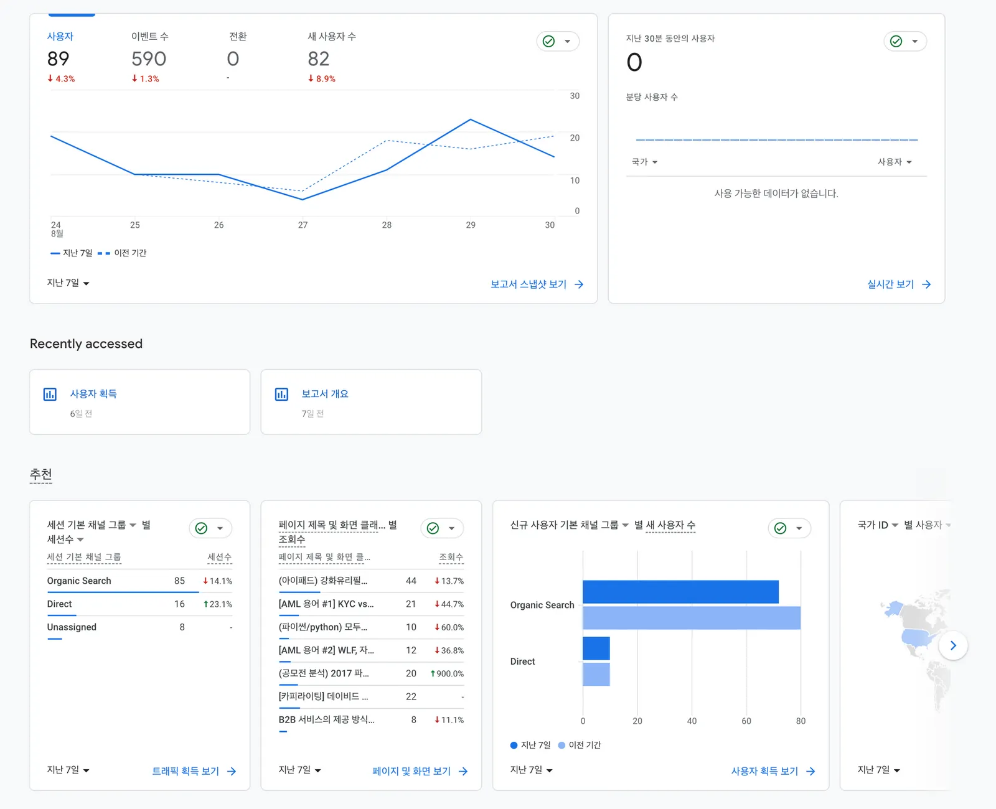Expand the 사용자 metric dropdown in the realtime card

point(895,162)
